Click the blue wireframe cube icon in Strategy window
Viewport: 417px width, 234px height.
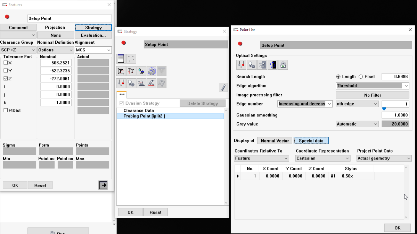pyautogui.click(x=151, y=71)
